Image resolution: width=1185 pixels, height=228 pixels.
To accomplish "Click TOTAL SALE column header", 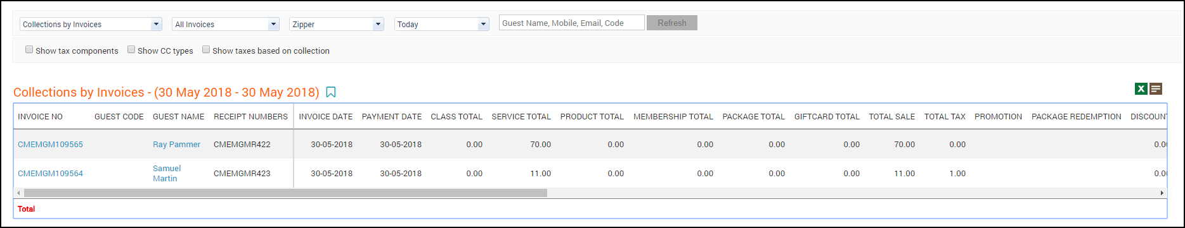I will pos(892,117).
